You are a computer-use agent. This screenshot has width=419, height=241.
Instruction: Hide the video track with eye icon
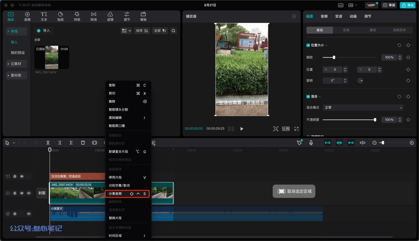tap(22, 193)
